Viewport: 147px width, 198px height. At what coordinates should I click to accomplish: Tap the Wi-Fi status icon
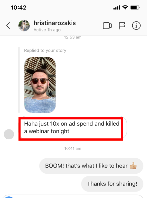(125, 8)
